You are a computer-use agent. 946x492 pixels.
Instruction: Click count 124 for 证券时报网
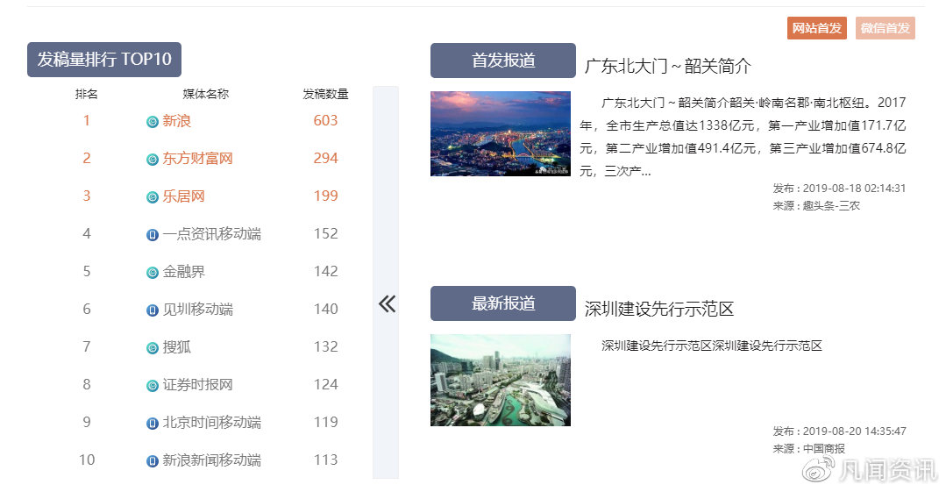click(x=326, y=385)
